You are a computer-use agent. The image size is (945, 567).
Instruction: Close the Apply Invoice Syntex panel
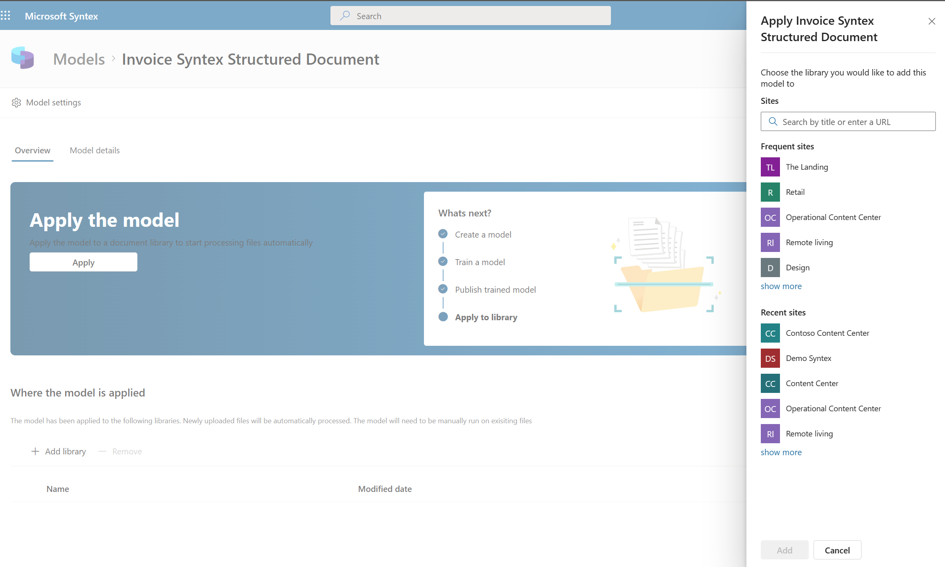pyautogui.click(x=932, y=21)
